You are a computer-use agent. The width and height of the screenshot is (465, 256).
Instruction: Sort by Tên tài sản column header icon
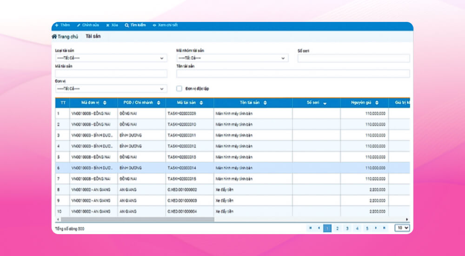point(265,103)
